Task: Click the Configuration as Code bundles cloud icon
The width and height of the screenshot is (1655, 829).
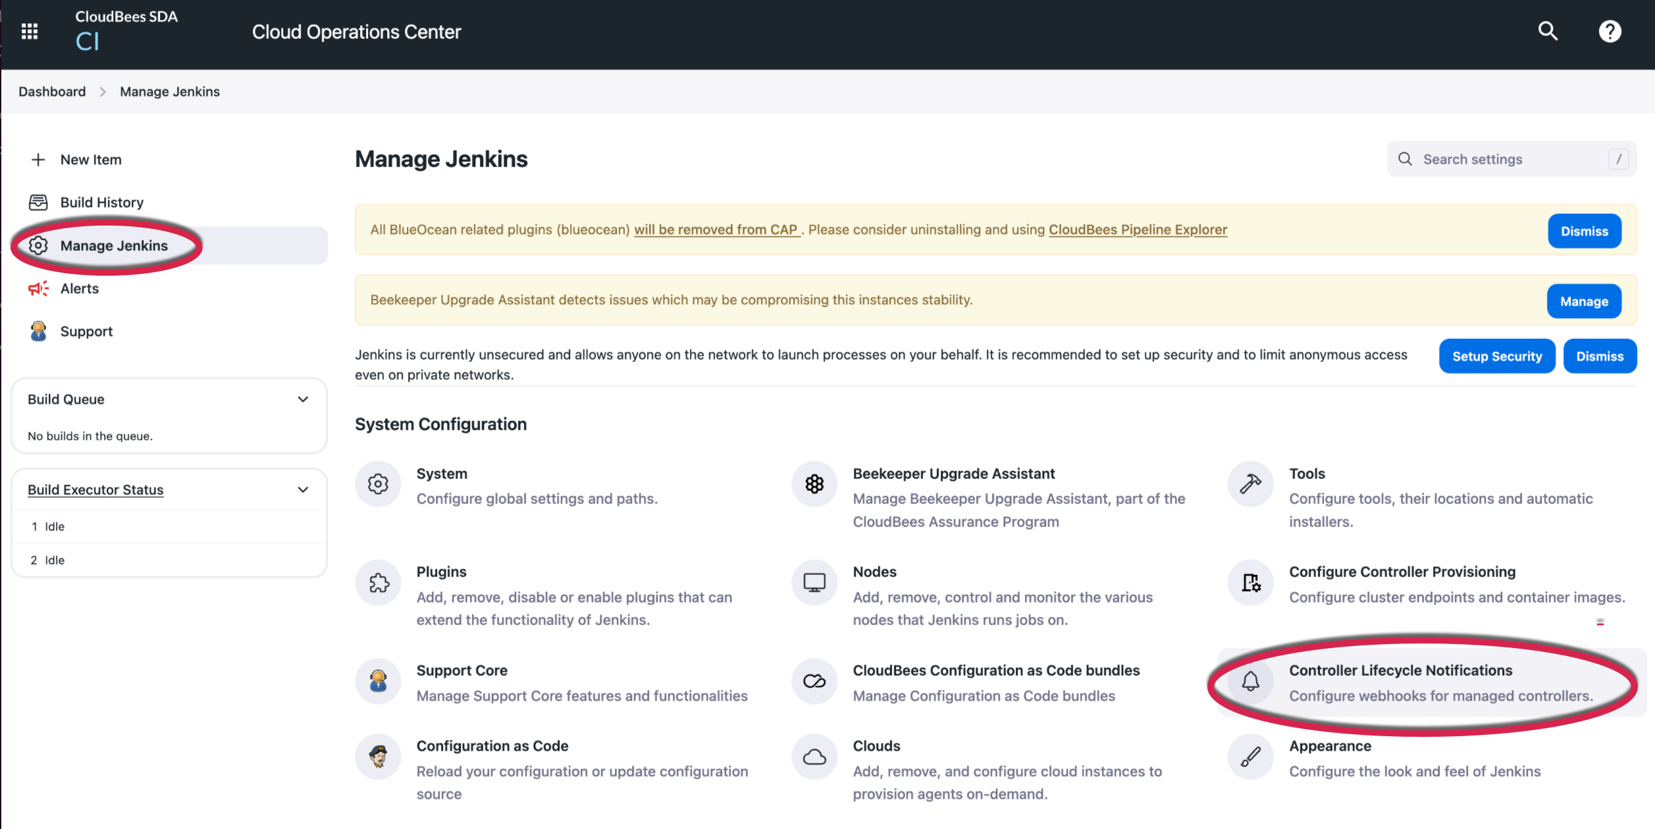Action: tap(814, 681)
